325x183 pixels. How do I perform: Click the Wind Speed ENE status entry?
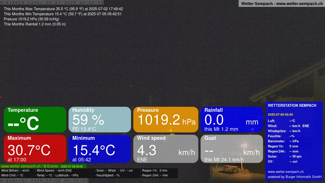coord(53,171)
